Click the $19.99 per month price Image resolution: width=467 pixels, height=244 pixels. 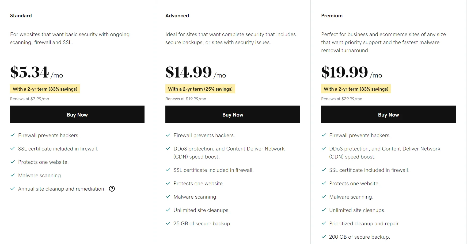345,71
